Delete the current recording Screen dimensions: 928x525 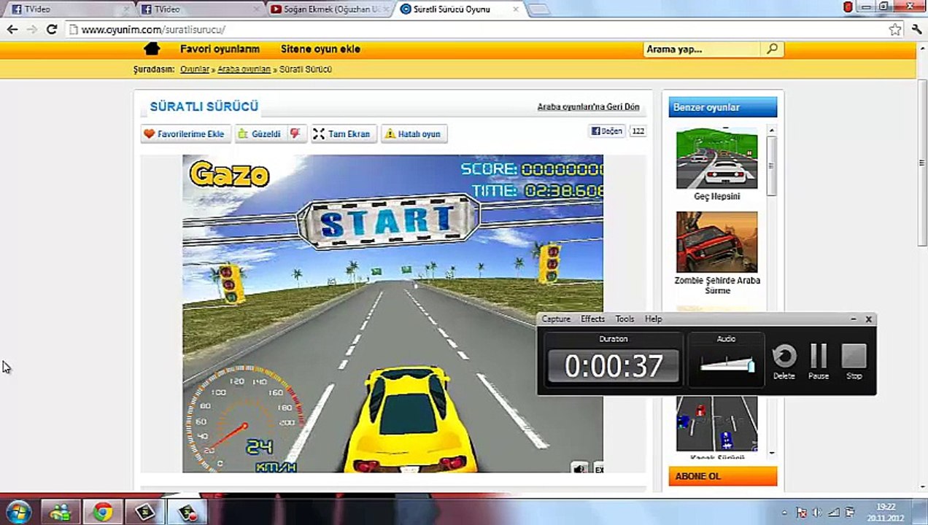(784, 362)
